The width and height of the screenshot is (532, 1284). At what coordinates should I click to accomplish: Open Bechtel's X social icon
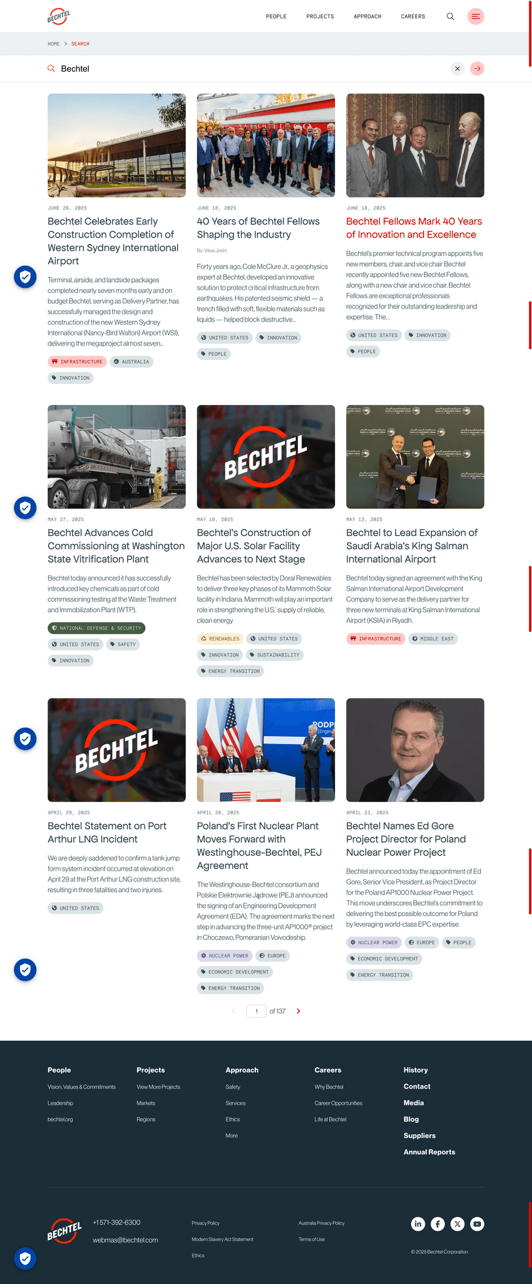click(458, 1224)
